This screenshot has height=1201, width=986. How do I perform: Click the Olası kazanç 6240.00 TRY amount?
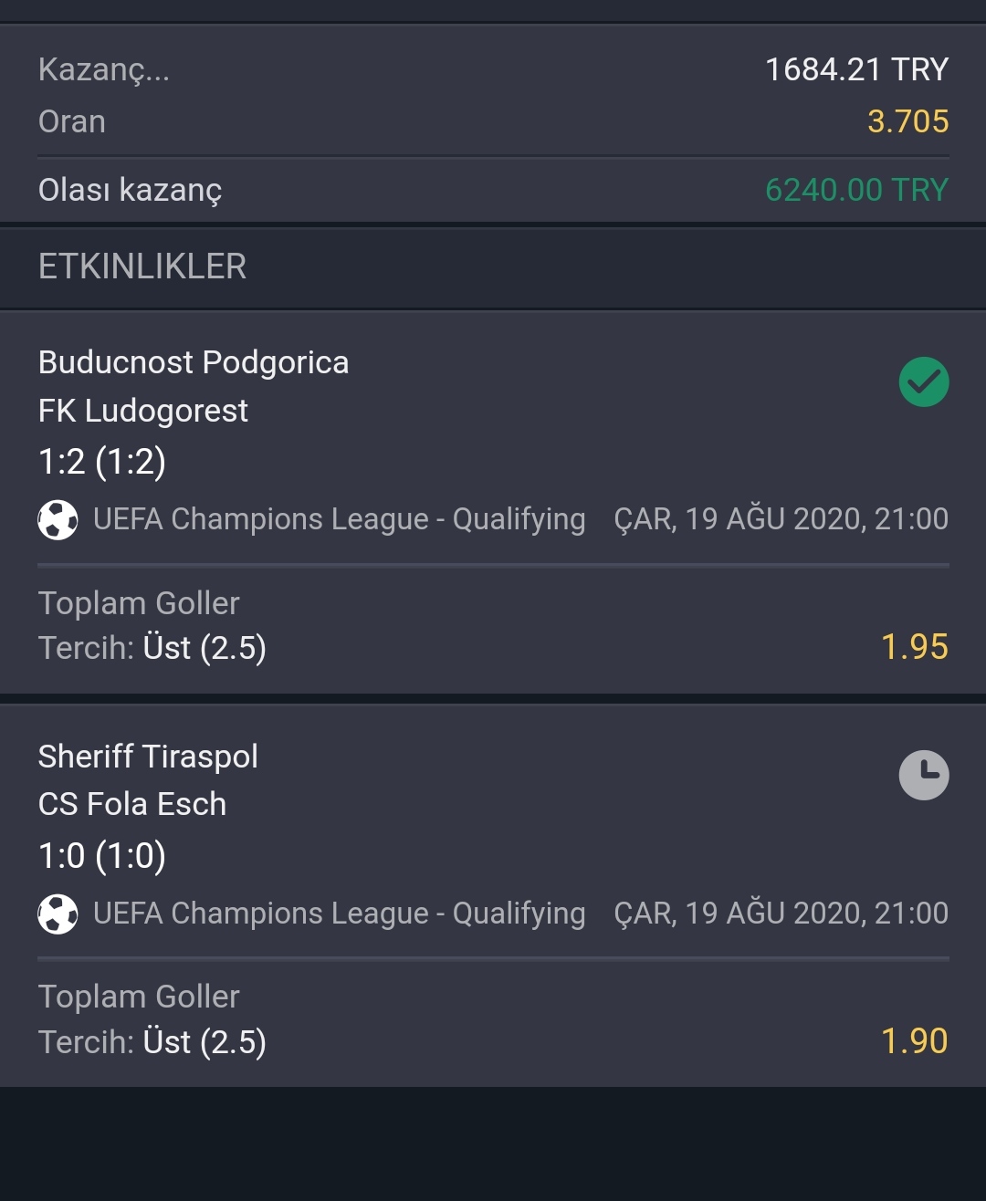[857, 190]
